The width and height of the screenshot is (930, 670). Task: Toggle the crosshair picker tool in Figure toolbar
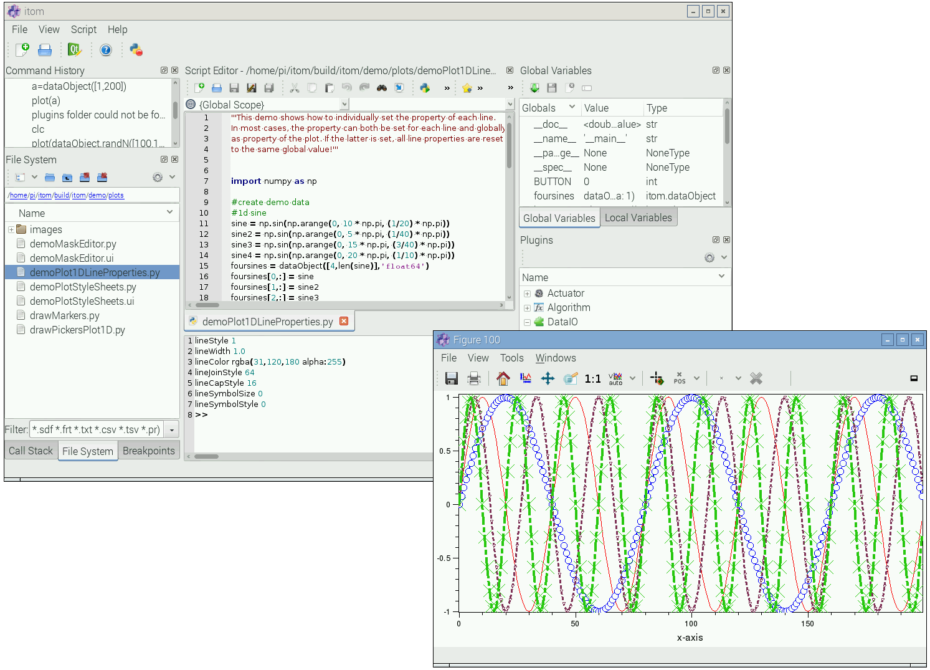657,378
